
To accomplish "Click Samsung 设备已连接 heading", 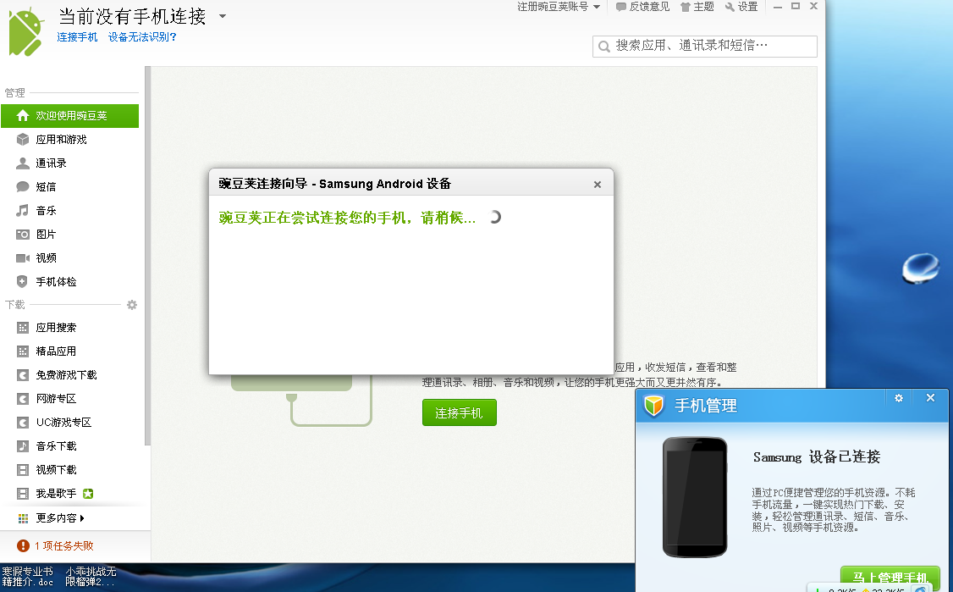I will [x=816, y=457].
